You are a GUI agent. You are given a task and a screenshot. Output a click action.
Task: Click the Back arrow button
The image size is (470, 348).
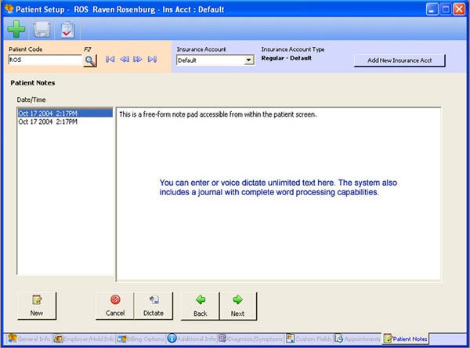click(200, 306)
